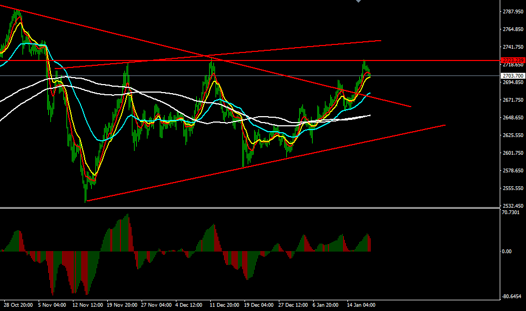
Task: Click price scale value 2787.950
Action: (513, 12)
